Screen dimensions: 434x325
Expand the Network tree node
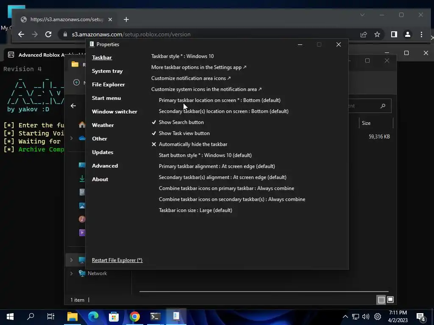pyautogui.click(x=71, y=273)
